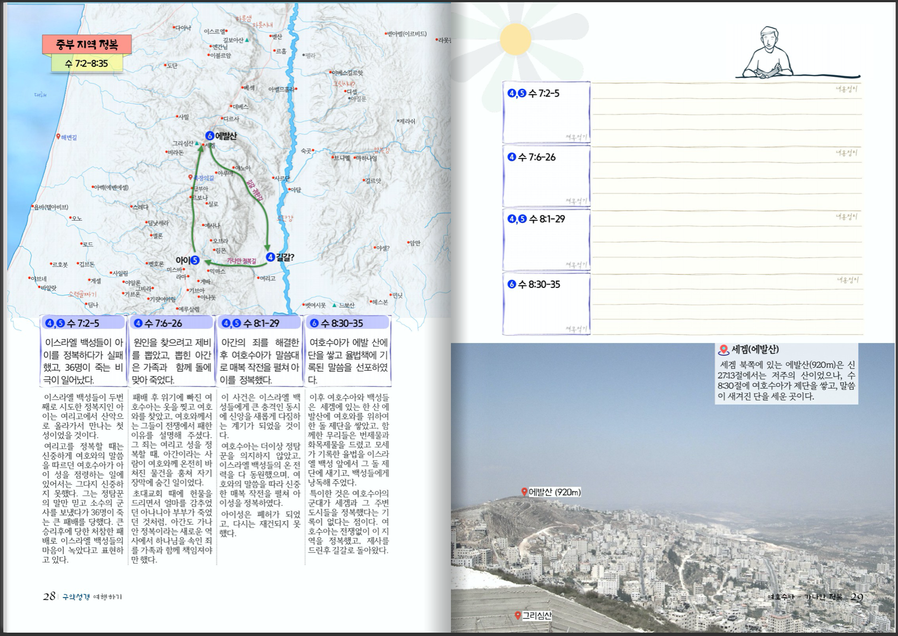Click the red location pin in the 세겜(에발산) caption
The image size is (898, 636).
click(x=723, y=350)
